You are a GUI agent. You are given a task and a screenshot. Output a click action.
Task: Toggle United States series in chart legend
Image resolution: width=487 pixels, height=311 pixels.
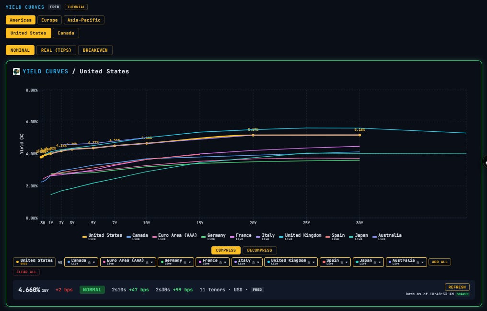pyautogui.click(x=102, y=237)
